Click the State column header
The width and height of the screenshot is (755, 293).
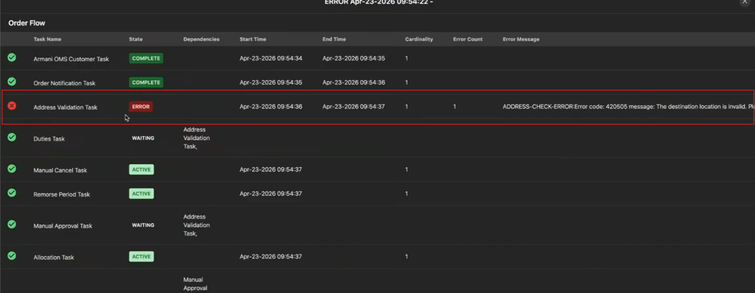tap(136, 40)
